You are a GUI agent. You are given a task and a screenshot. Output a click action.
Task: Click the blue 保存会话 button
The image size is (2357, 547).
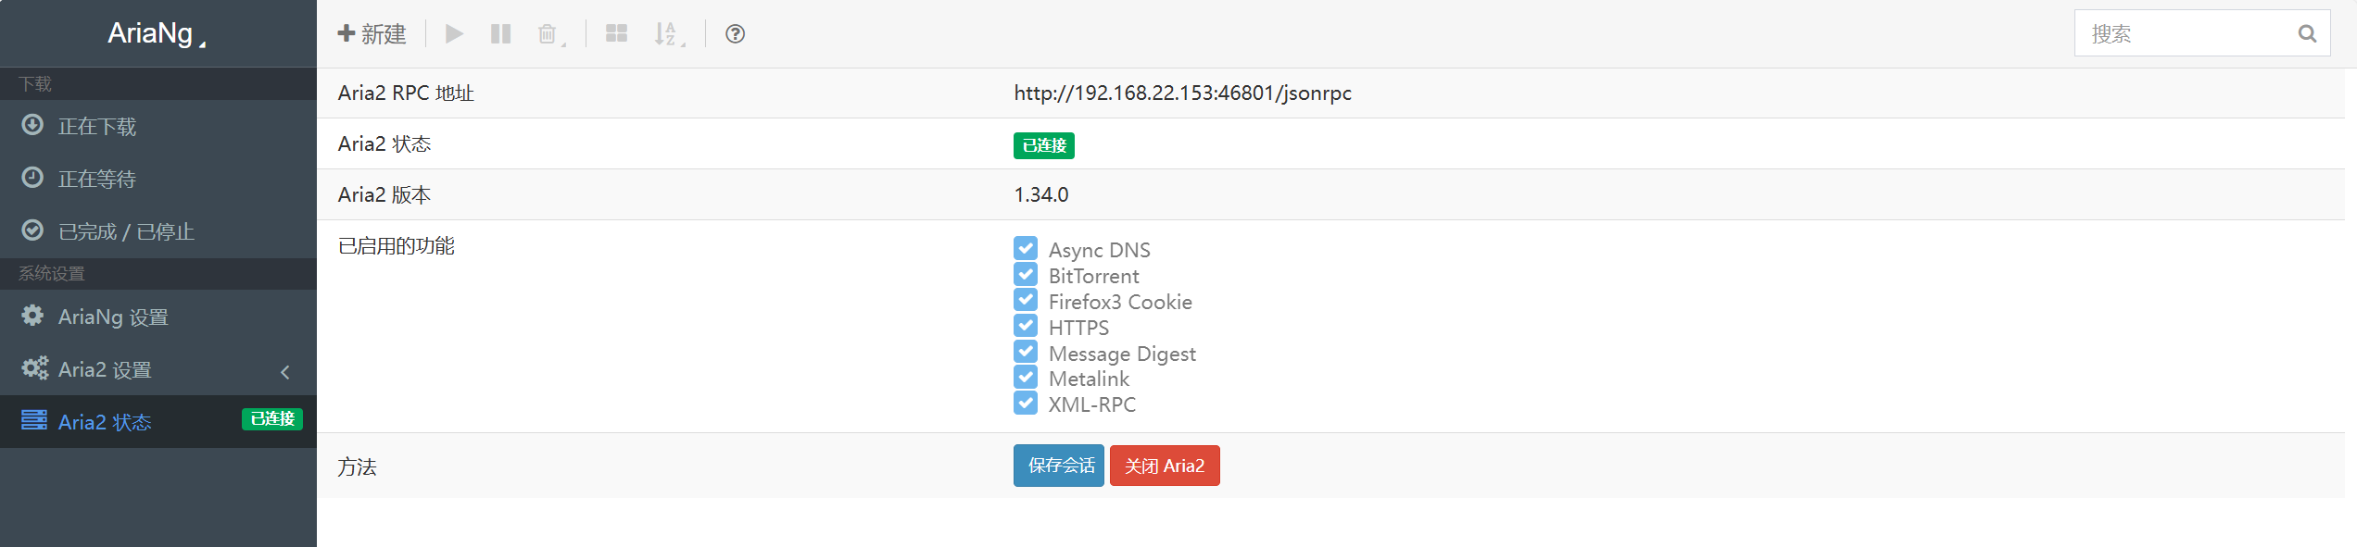click(1058, 466)
